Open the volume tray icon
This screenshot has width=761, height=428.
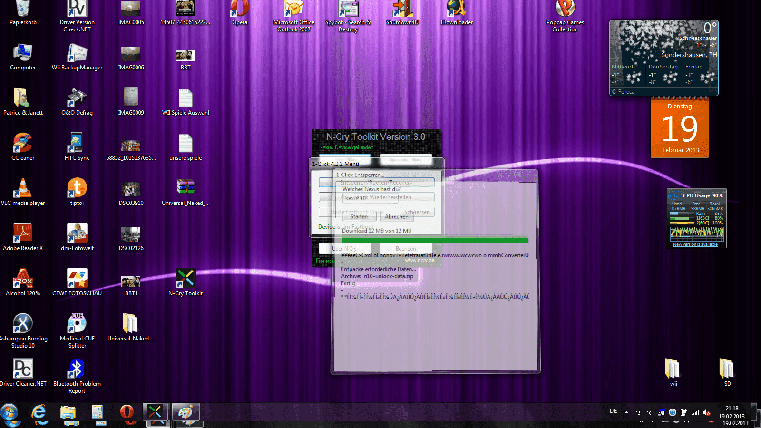pos(707,412)
